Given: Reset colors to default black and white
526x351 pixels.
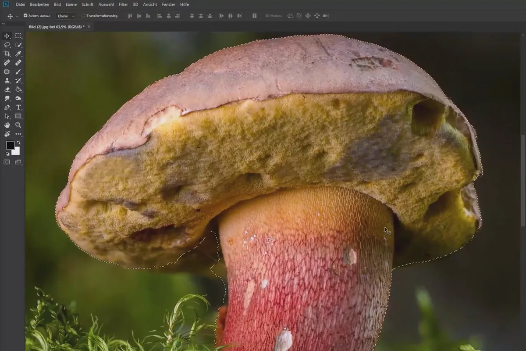Looking at the screenshot, I should (x=7, y=154).
